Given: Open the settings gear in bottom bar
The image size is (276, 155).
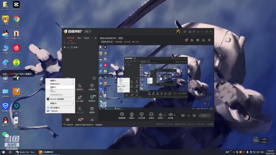Looking at the screenshot, I should [194, 115].
